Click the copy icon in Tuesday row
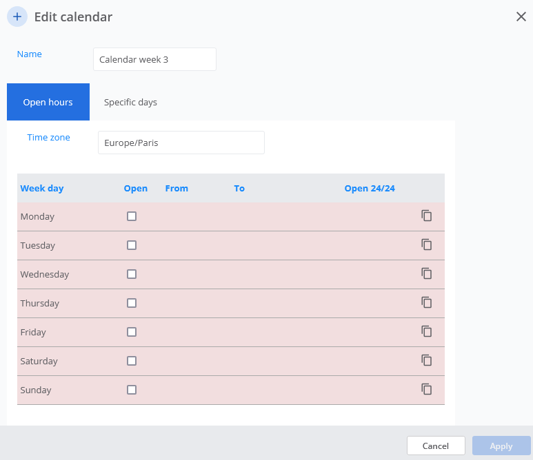Image resolution: width=533 pixels, height=460 pixels. click(x=427, y=244)
